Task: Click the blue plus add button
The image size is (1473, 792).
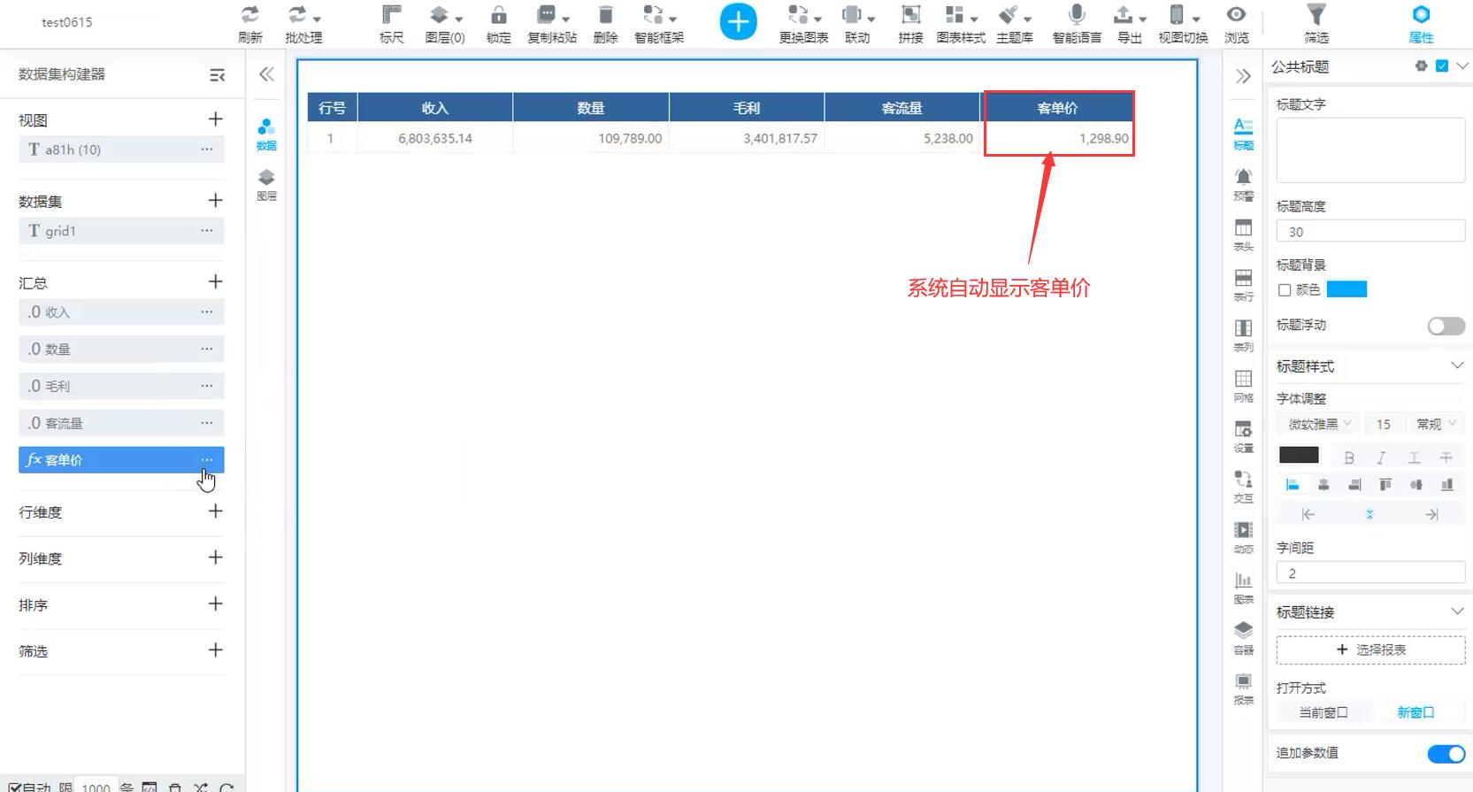Action: (x=738, y=22)
